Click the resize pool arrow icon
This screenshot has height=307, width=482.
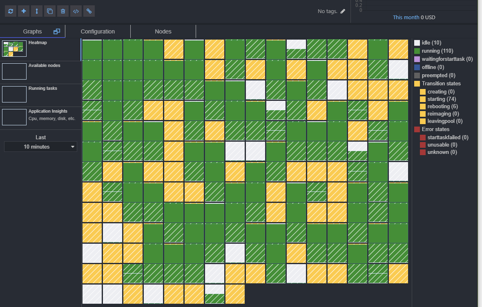coord(36,11)
